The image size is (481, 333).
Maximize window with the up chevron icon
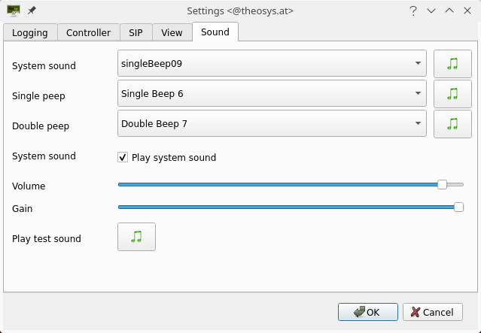tap(449, 11)
